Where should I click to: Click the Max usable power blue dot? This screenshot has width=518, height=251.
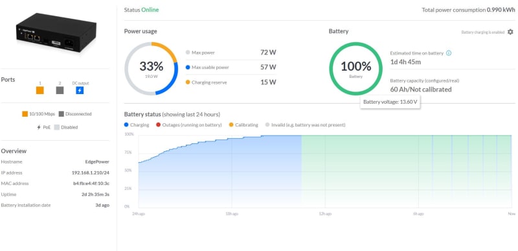tap(188, 67)
